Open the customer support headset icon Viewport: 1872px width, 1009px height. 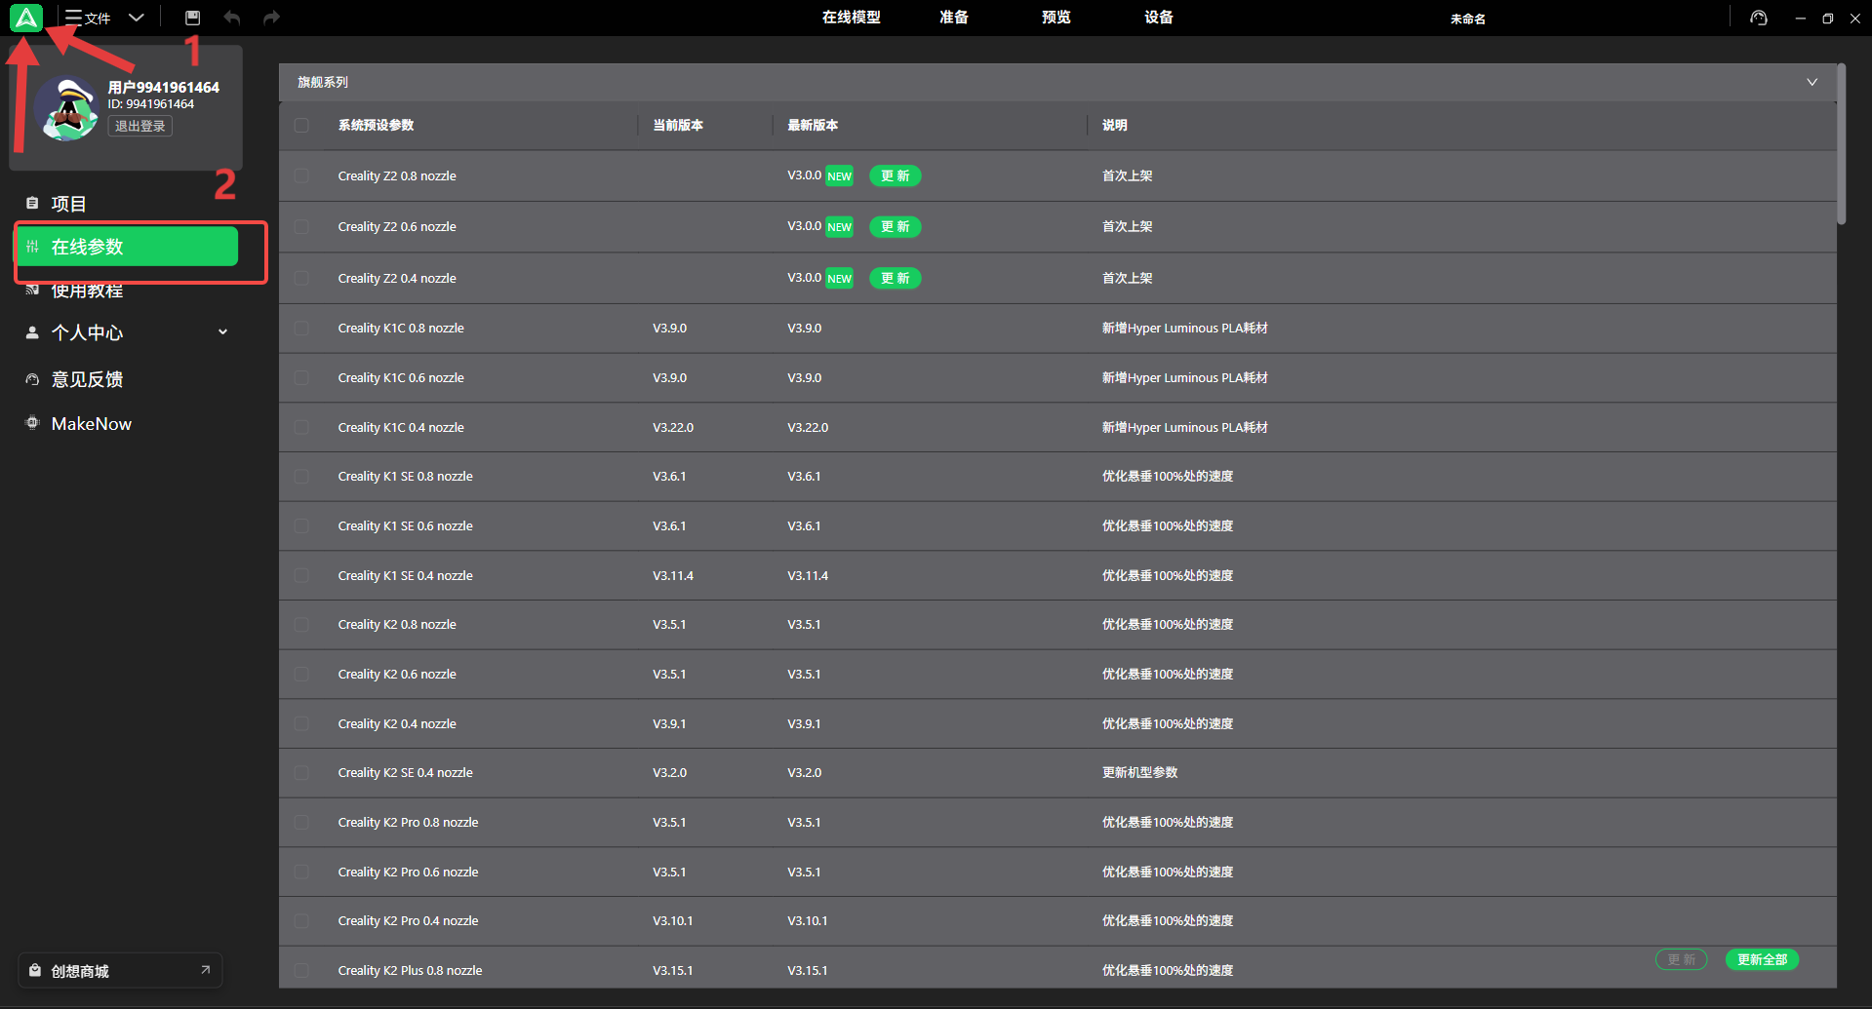[x=1758, y=18]
